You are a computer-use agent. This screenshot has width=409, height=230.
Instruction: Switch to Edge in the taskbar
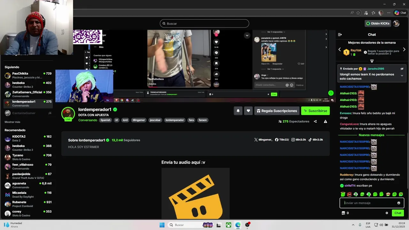coord(238,225)
